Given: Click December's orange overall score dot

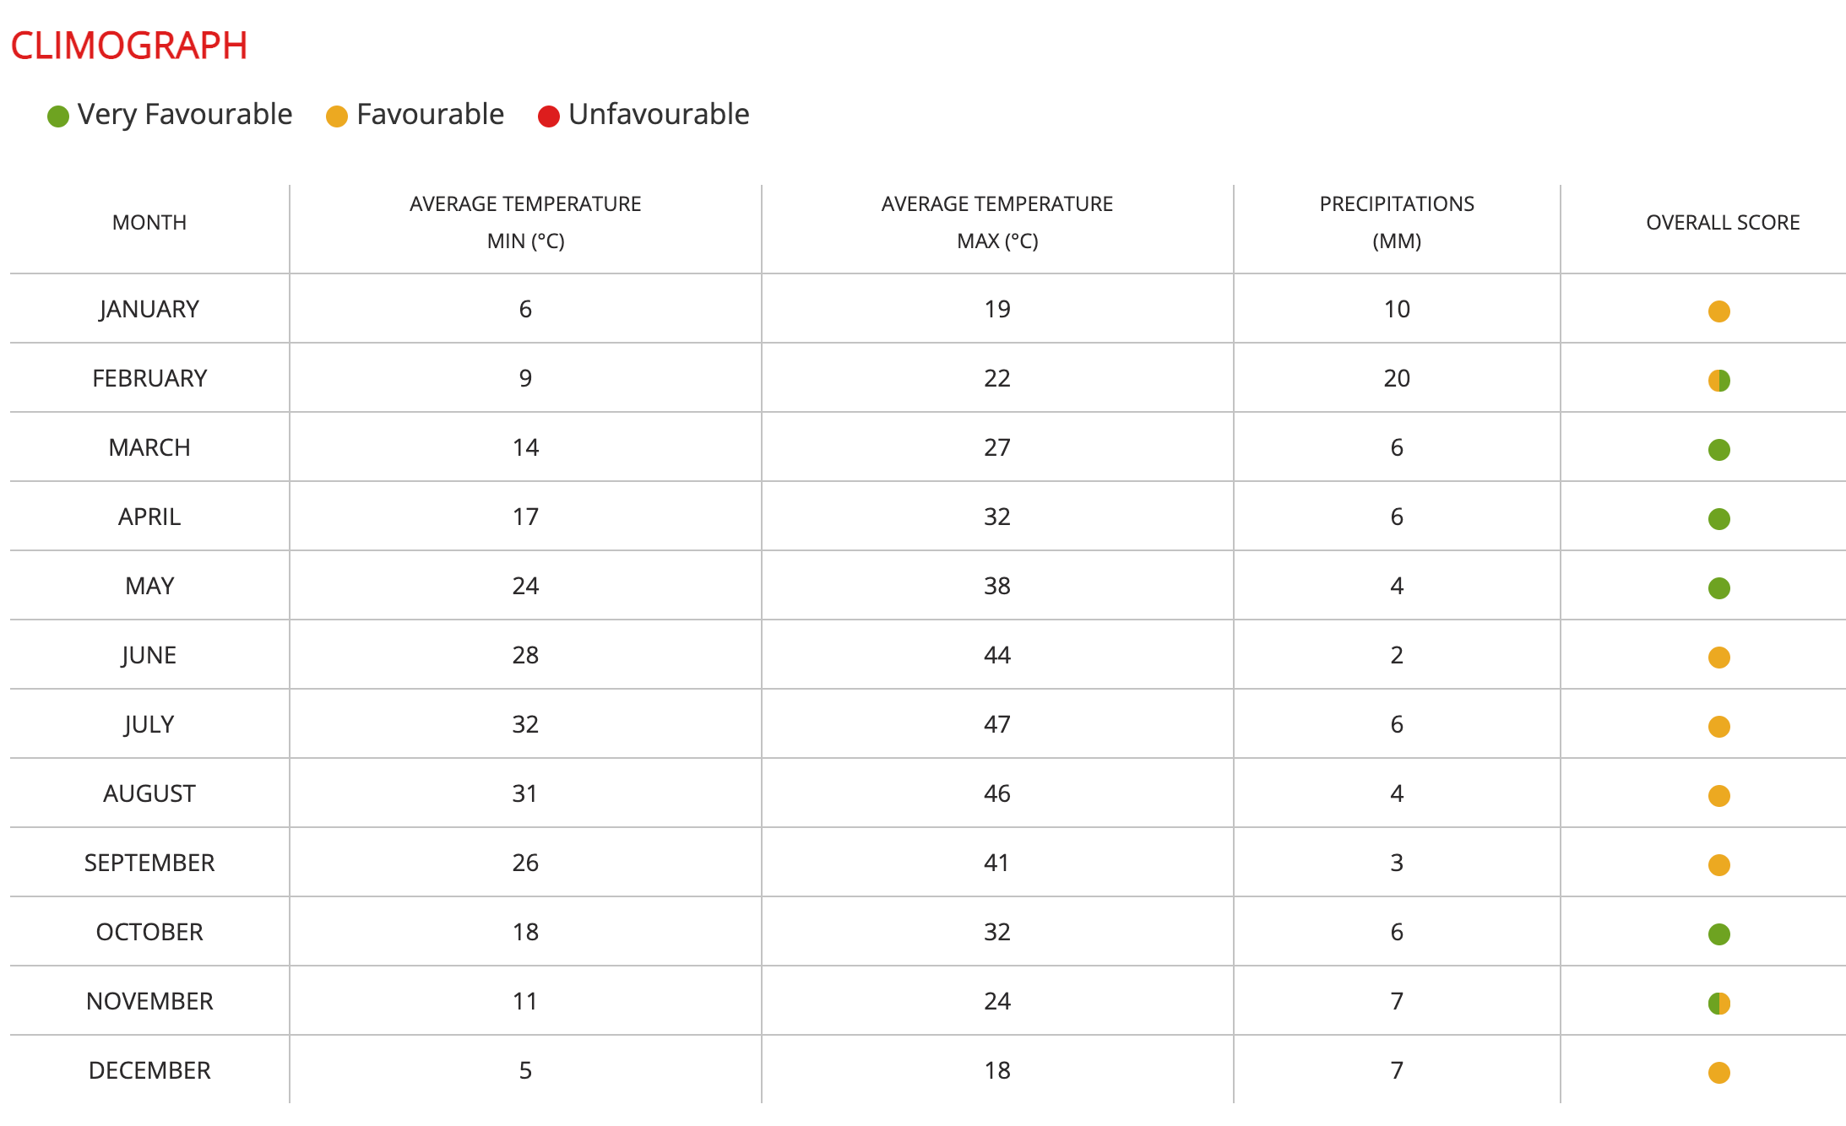Looking at the screenshot, I should coord(1718,1073).
